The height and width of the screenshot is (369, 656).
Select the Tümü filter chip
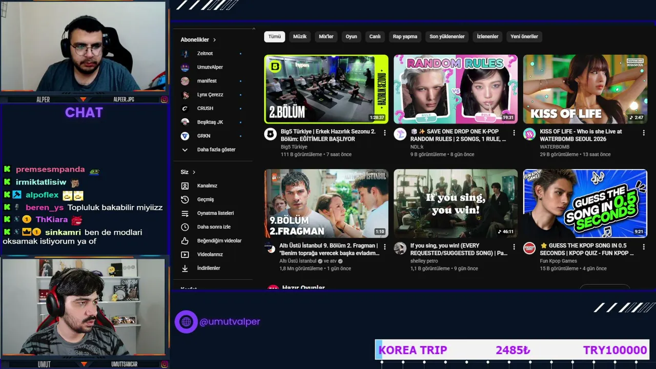[275, 36]
